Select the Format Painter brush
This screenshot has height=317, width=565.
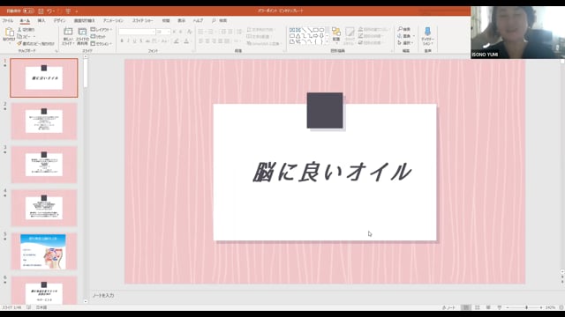(19, 43)
